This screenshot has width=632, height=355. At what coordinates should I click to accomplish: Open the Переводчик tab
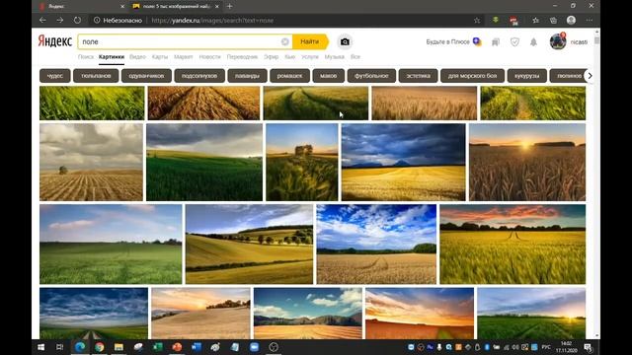(x=242, y=57)
